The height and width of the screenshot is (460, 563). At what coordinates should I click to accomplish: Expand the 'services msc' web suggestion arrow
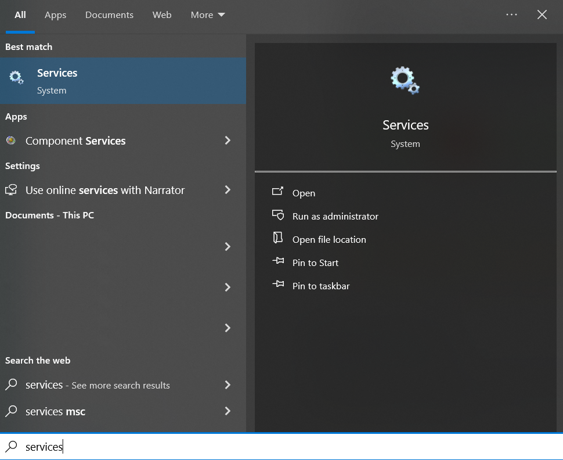click(228, 411)
